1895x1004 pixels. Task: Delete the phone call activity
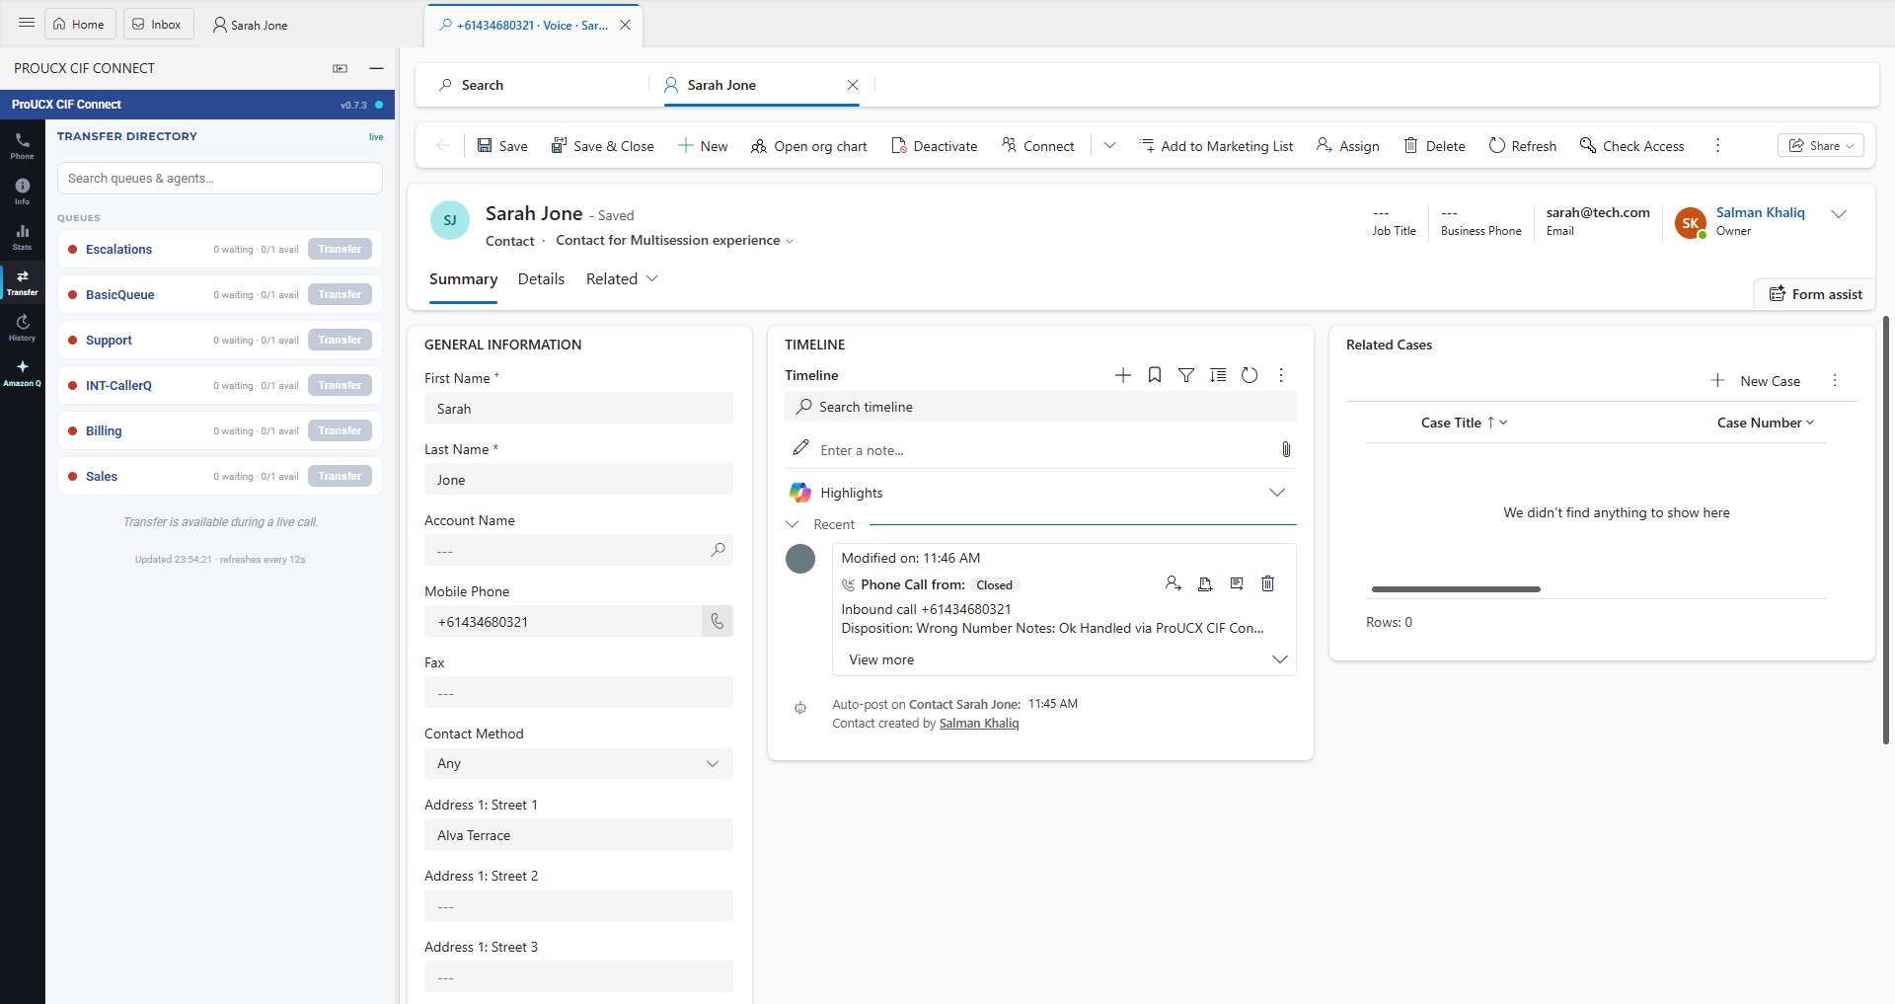[1268, 583]
